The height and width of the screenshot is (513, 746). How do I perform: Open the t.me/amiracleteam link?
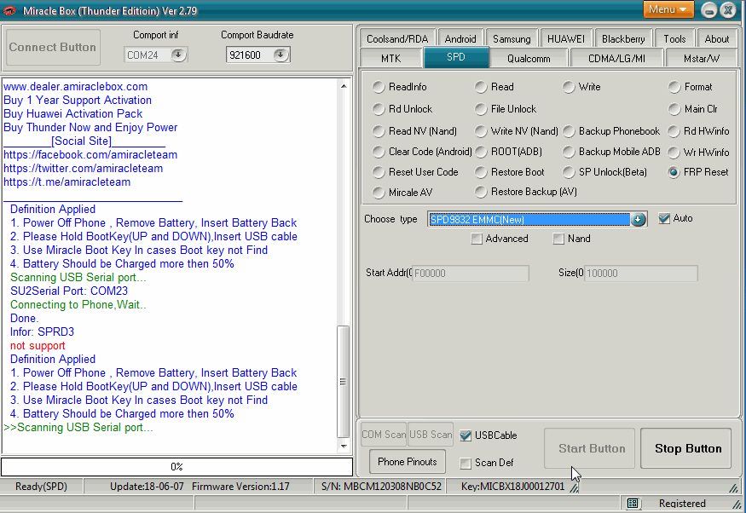[x=67, y=182]
